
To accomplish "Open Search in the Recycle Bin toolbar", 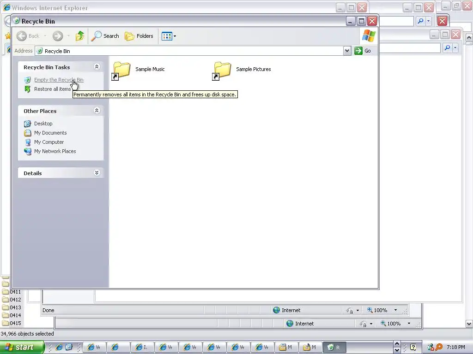I will pos(105,36).
